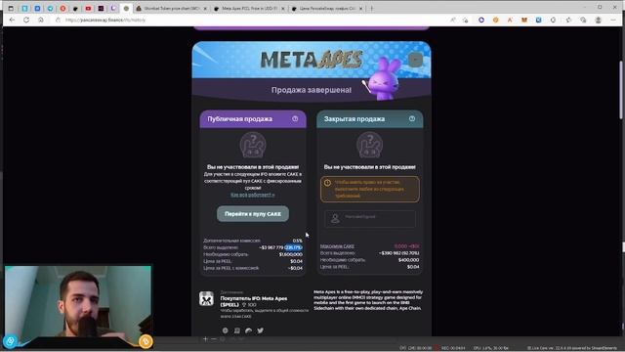
Task: Open the browser three-dot menu
Action: pyautogui.click(x=613, y=20)
